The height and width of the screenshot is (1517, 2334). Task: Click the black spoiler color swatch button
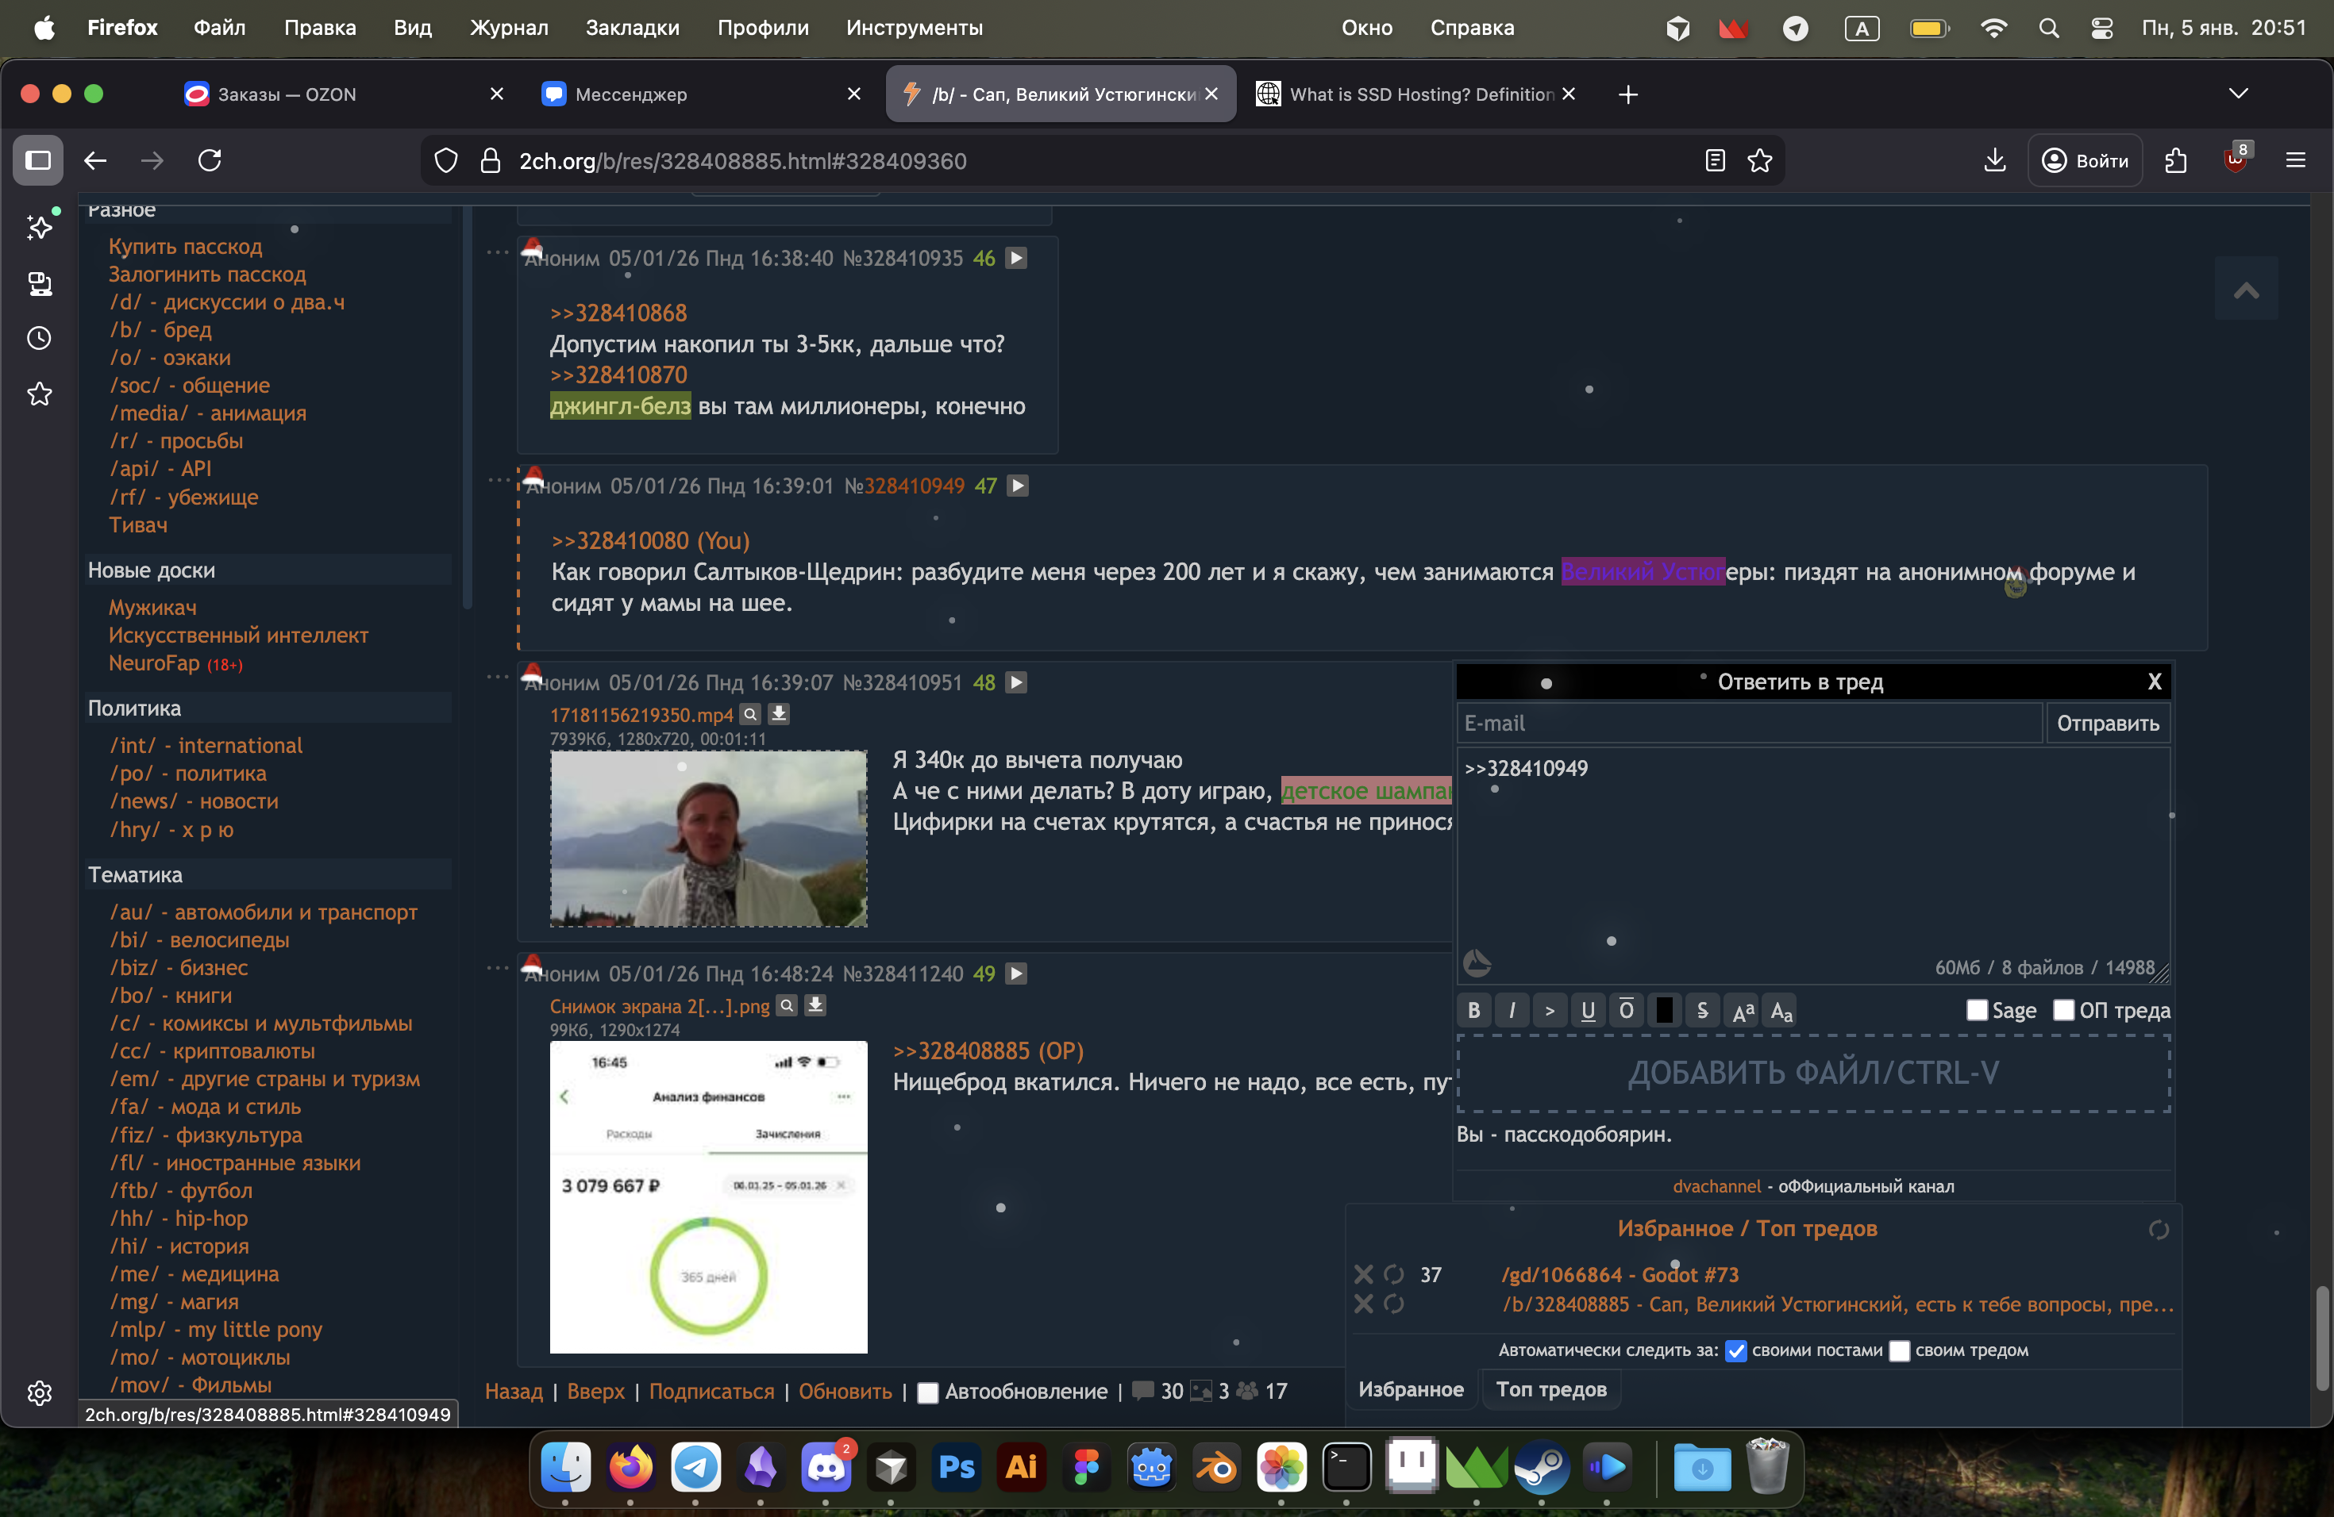click(1664, 1010)
